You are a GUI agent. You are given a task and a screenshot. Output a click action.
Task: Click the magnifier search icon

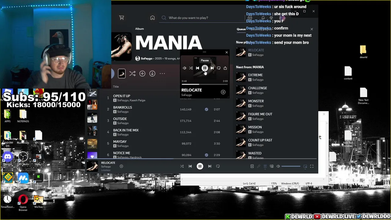point(164,18)
